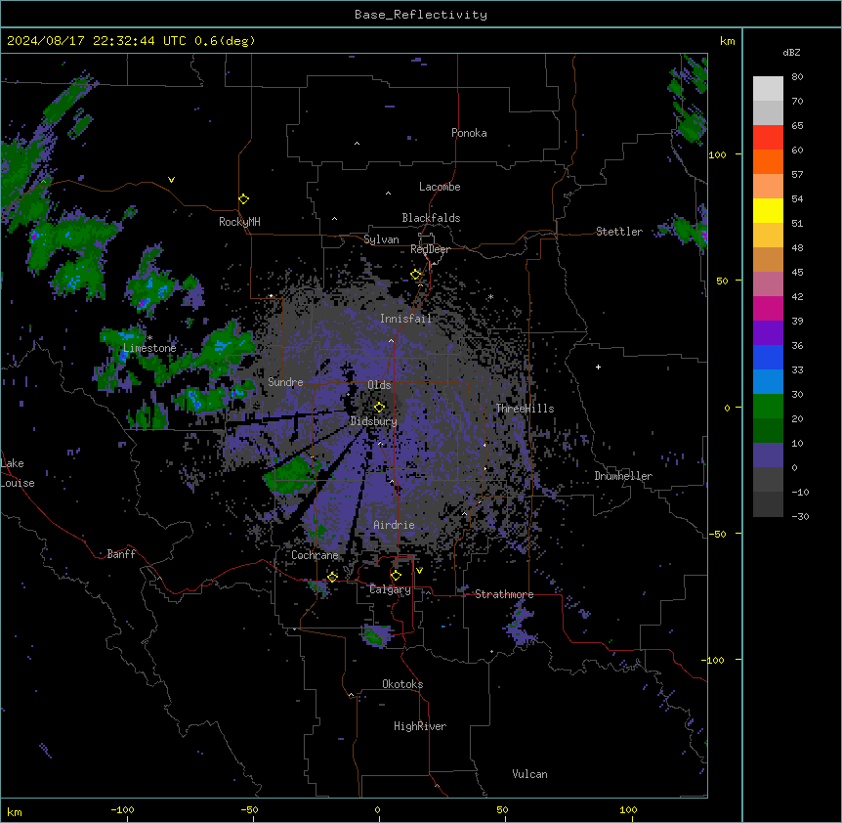Image resolution: width=842 pixels, height=823 pixels.
Task: Click the yellow radar site marker near Olds
Action: click(379, 408)
